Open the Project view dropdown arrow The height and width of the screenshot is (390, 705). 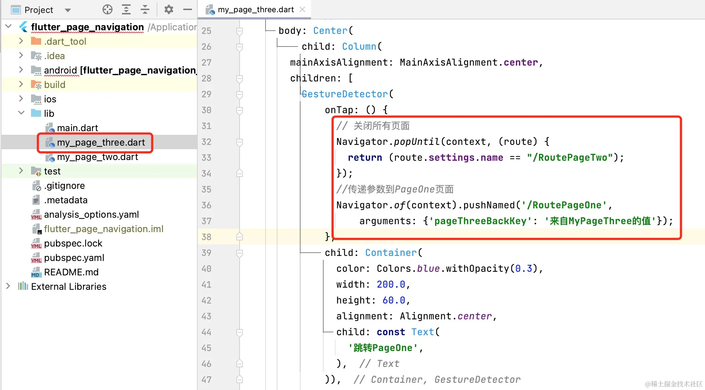tap(67, 10)
